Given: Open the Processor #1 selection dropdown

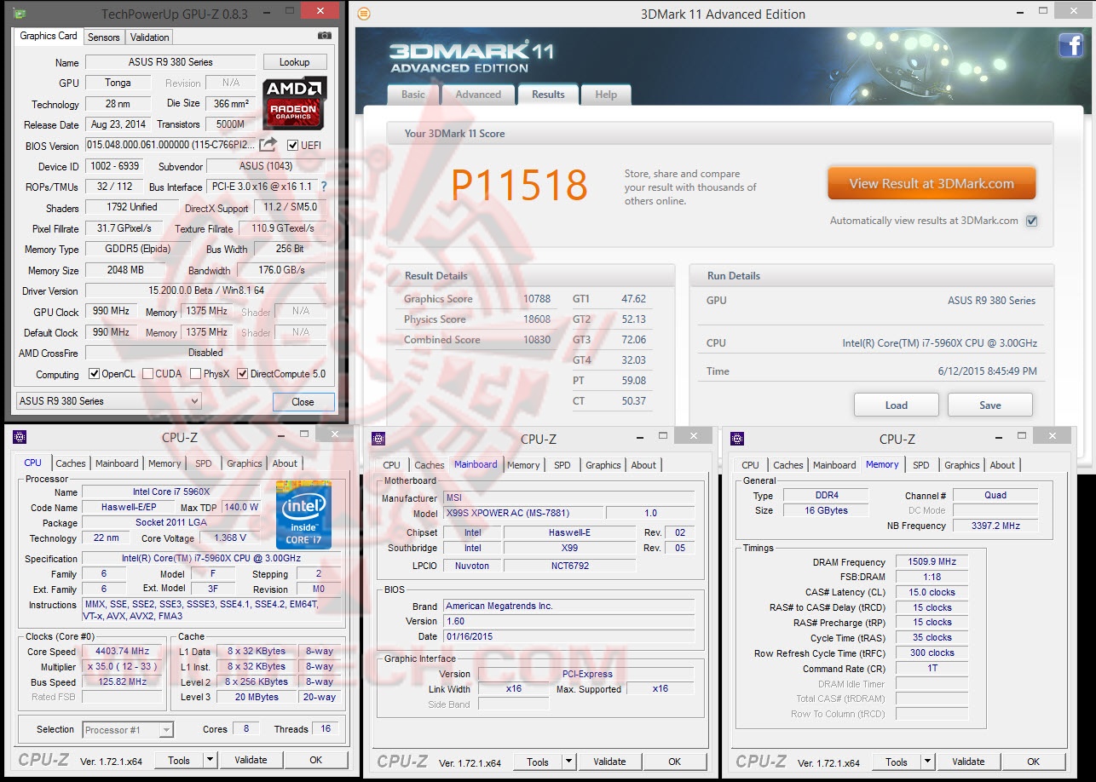Looking at the screenshot, I should [x=128, y=730].
